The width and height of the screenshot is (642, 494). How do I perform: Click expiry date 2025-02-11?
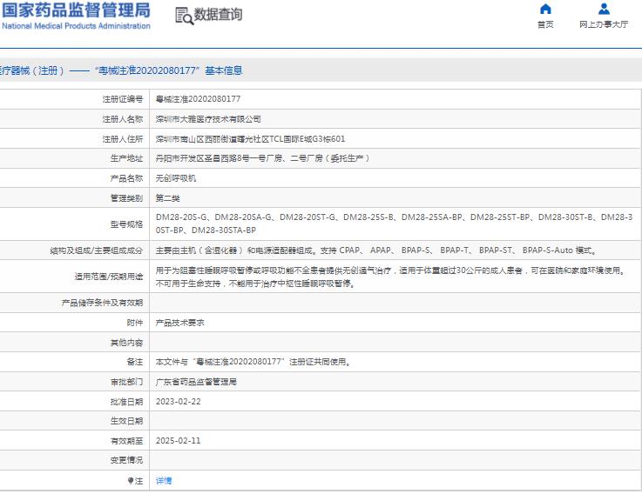point(179,441)
